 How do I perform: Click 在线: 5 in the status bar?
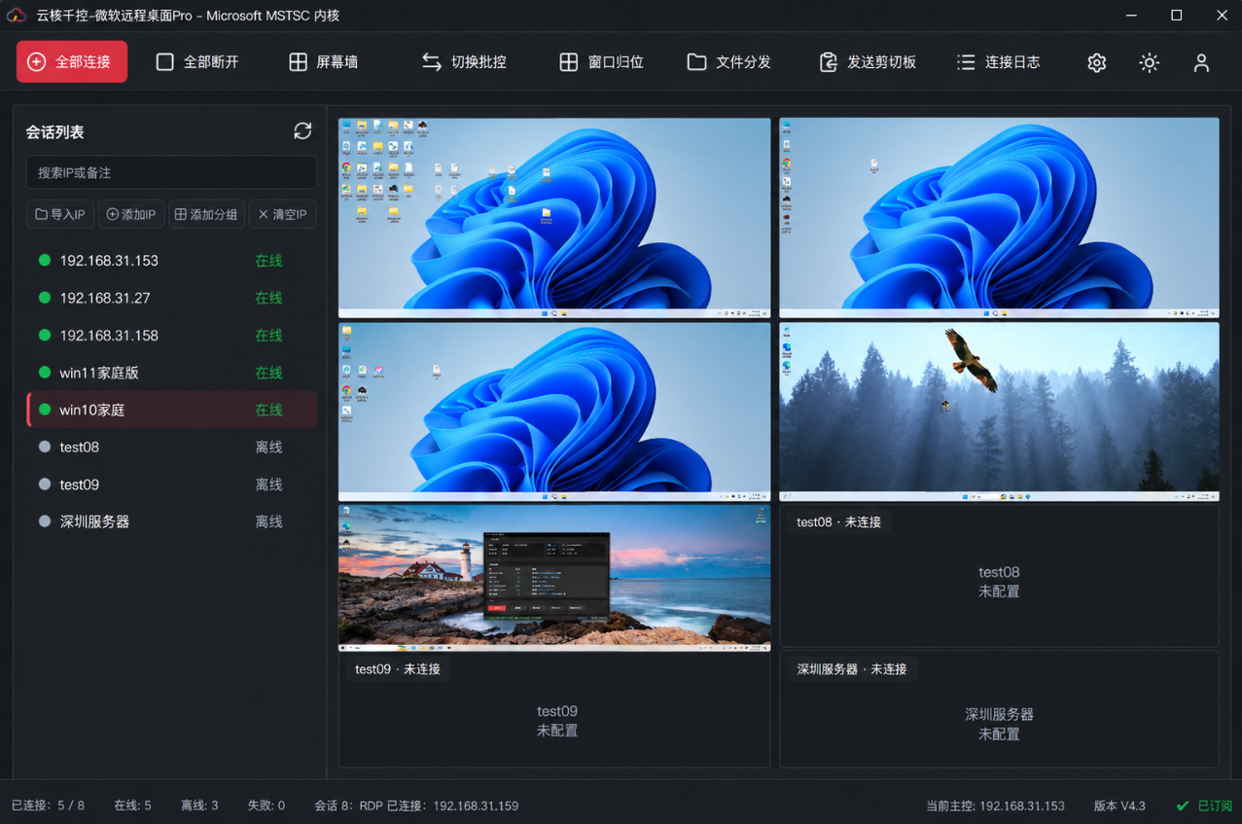(x=132, y=806)
